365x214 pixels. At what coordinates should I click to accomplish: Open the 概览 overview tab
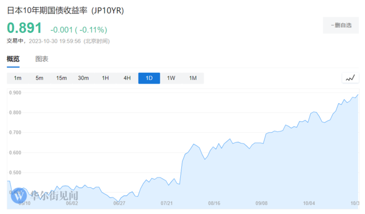[x=13, y=59]
